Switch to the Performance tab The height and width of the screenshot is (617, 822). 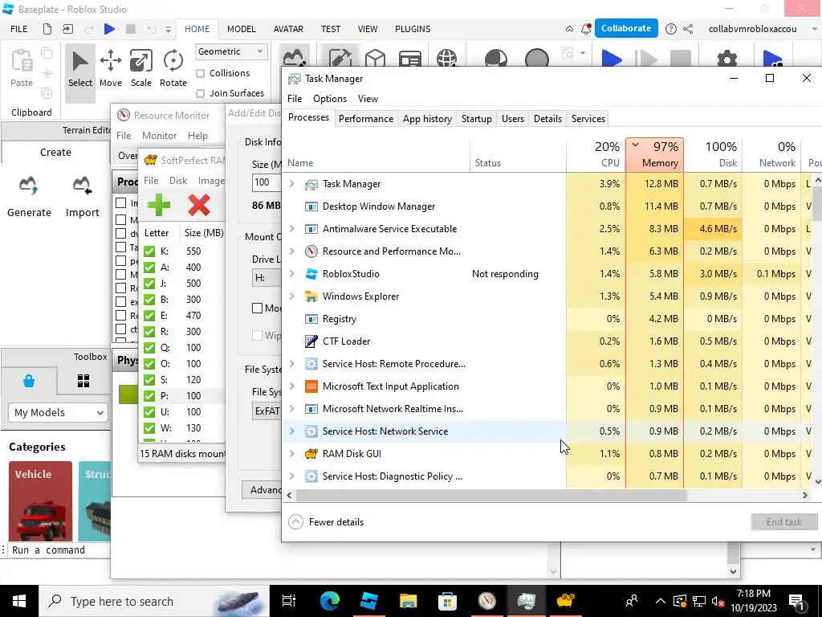click(x=366, y=119)
